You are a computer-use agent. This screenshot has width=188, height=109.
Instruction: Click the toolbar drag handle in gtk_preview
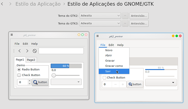14,51
